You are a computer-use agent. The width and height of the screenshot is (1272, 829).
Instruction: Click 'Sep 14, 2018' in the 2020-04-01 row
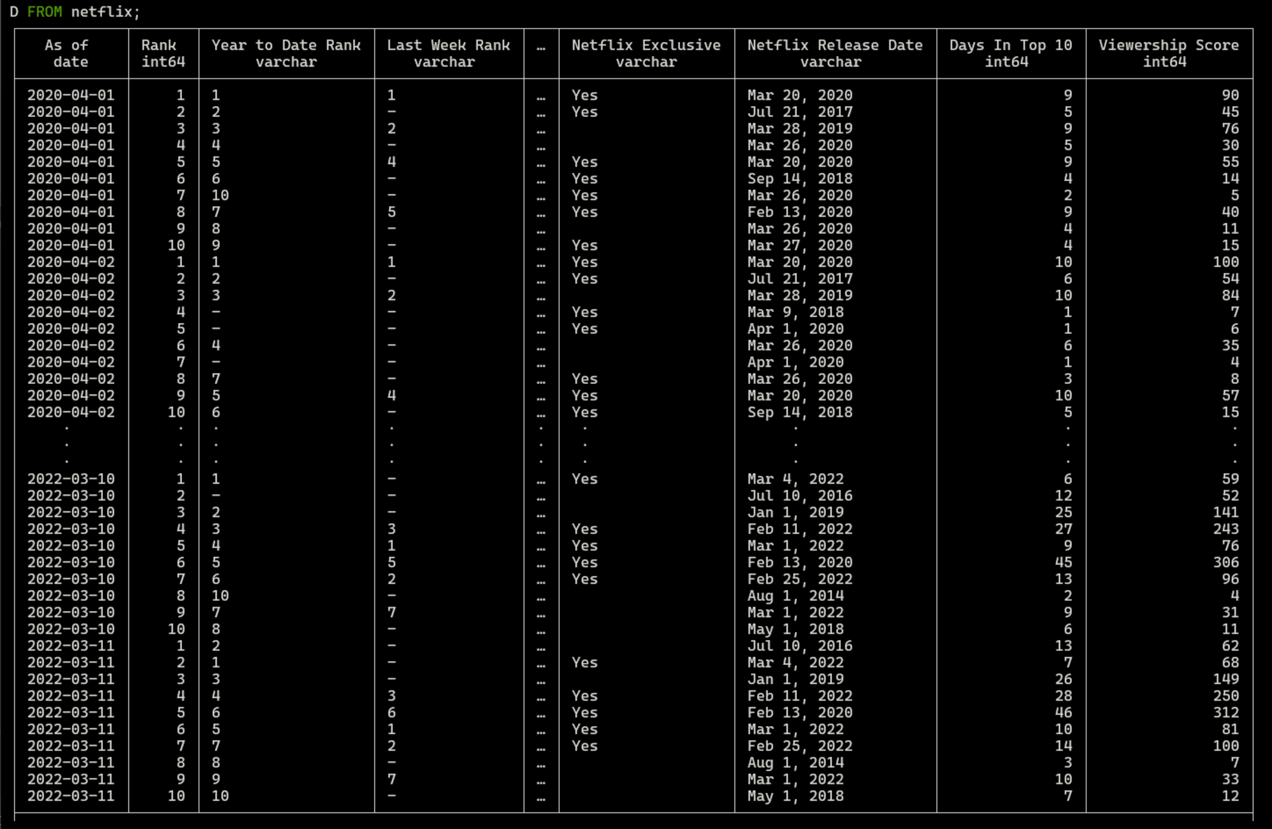[799, 179]
